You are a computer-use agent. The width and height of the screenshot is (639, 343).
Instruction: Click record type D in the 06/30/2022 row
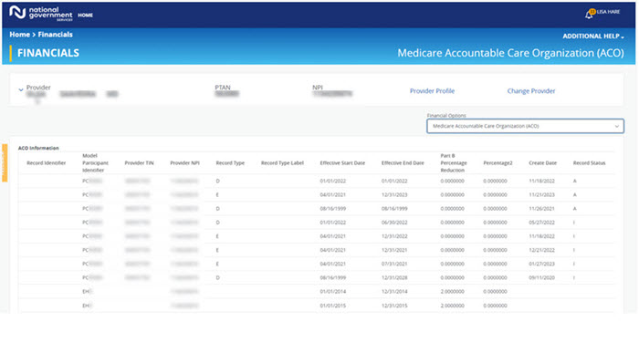pyautogui.click(x=217, y=223)
